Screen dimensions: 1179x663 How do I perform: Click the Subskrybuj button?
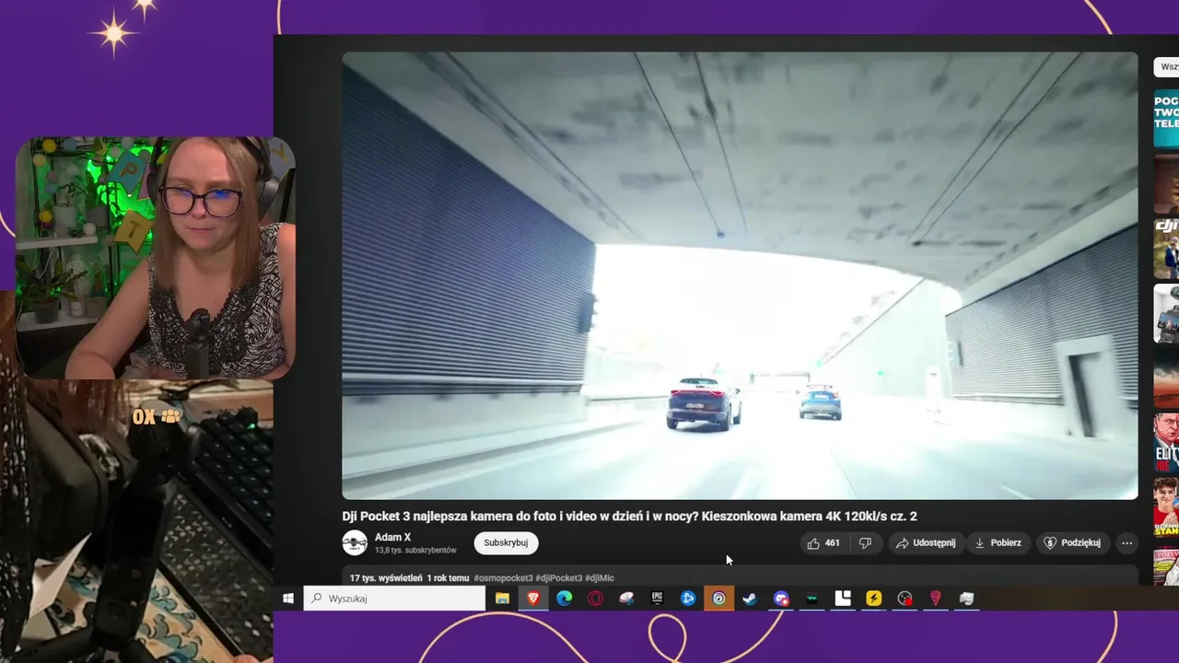(506, 543)
